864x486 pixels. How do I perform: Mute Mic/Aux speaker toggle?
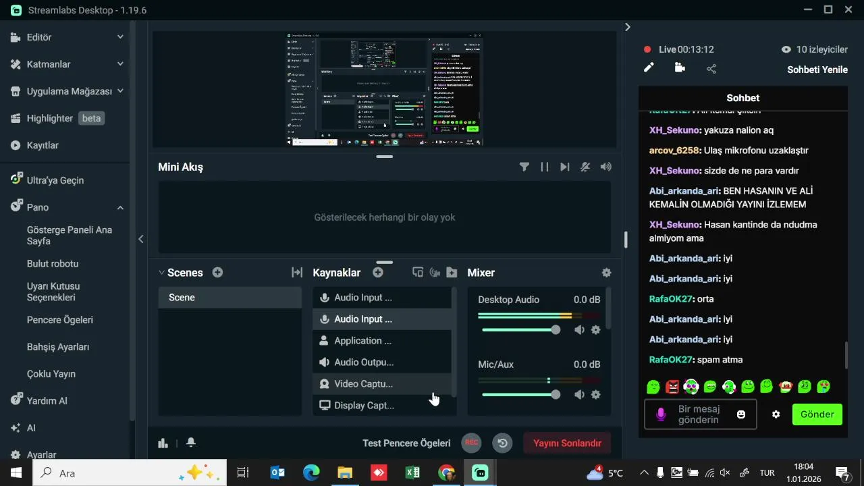point(579,395)
